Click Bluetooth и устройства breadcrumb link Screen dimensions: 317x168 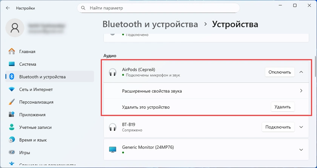[150, 24]
